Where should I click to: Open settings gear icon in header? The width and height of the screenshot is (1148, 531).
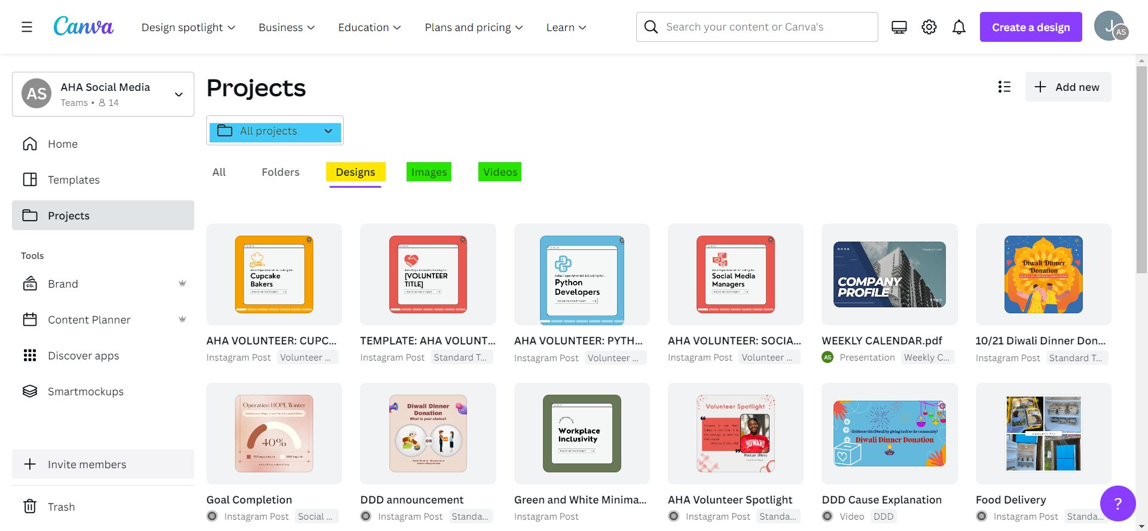pyautogui.click(x=929, y=27)
